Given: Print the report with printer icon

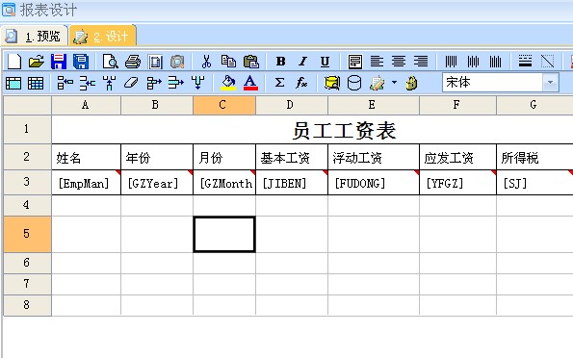Looking at the screenshot, I should pyautogui.click(x=133, y=62).
